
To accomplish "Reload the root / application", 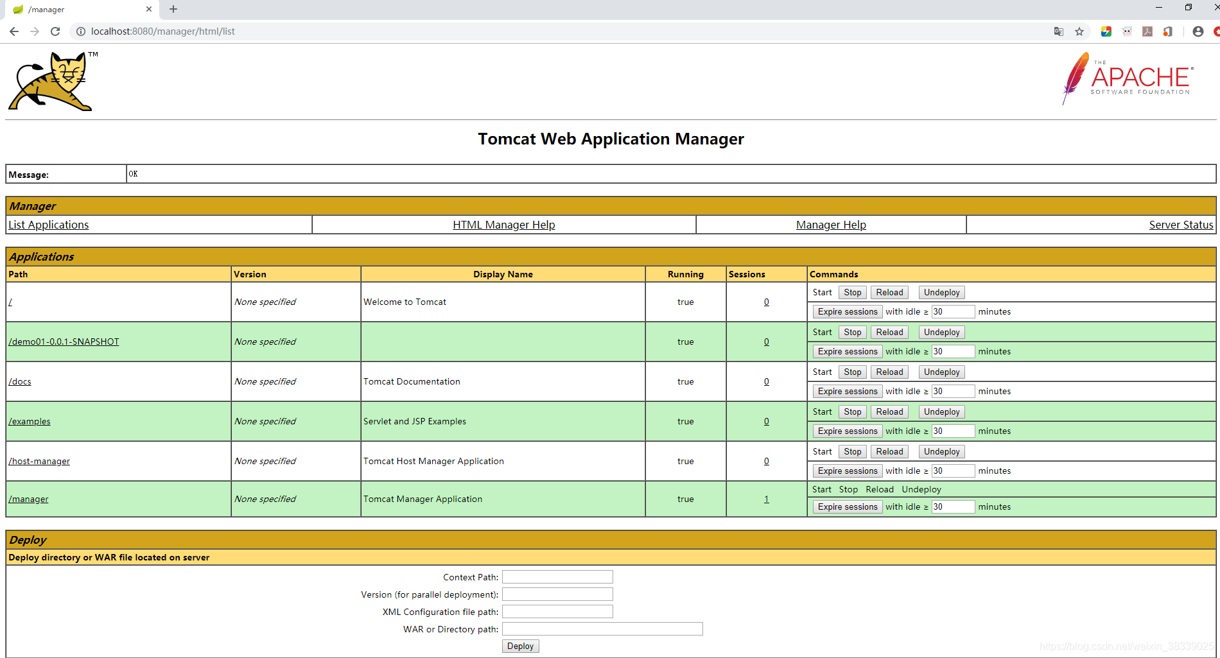I will pyautogui.click(x=889, y=292).
